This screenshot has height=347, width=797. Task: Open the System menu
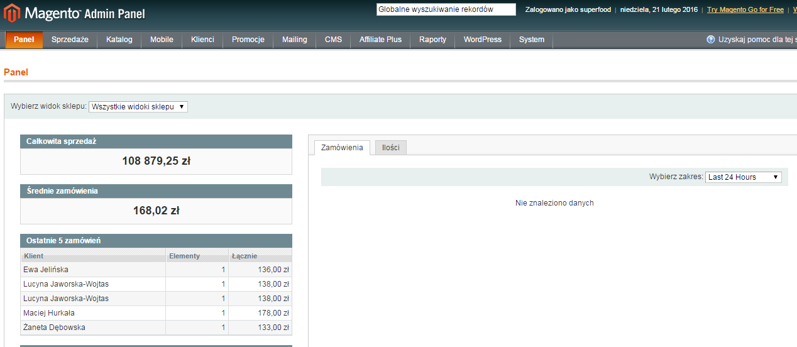click(x=531, y=40)
